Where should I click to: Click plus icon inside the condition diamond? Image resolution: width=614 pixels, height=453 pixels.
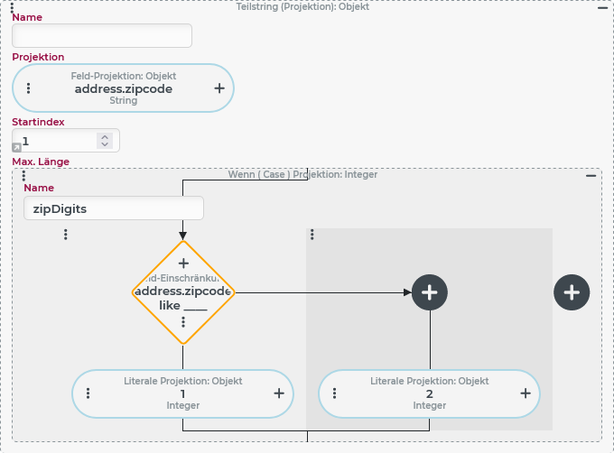(x=183, y=263)
